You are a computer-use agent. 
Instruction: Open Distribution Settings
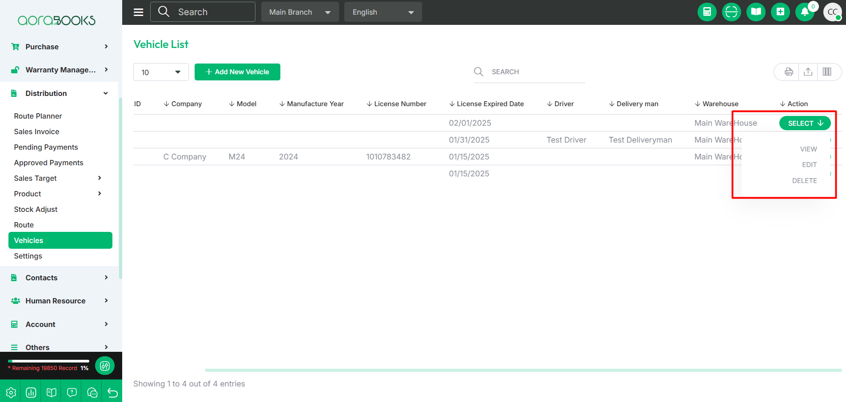[x=28, y=256]
